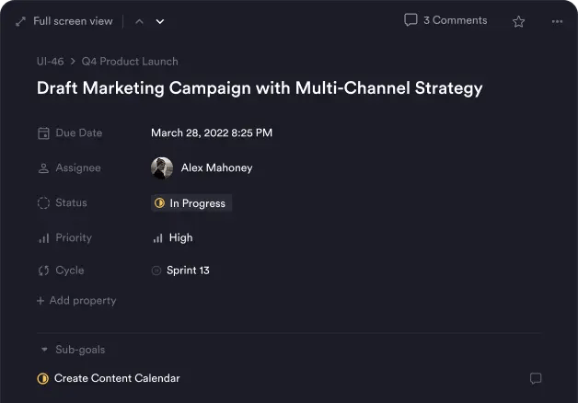This screenshot has width=578, height=403.
Task: Click Add property button
Action: (x=76, y=301)
